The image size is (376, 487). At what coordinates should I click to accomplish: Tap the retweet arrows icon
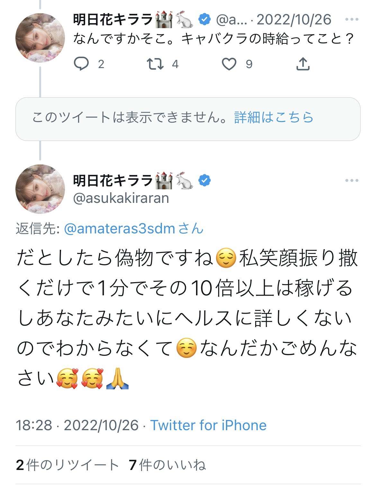pos(155,64)
